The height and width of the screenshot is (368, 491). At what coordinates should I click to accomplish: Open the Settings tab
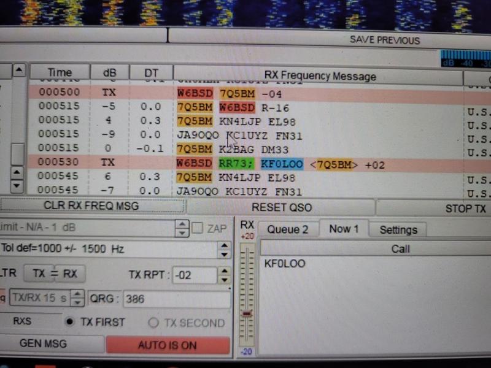[x=398, y=229]
